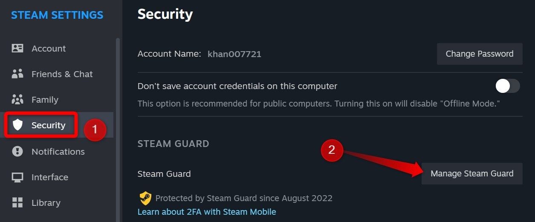This screenshot has height=222, width=535.
Task: Click the Notifications alert icon
Action: tap(17, 151)
